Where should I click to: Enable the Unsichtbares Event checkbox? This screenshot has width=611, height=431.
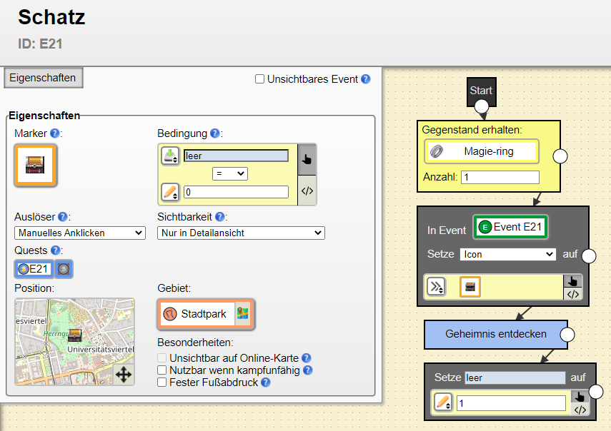[260, 79]
